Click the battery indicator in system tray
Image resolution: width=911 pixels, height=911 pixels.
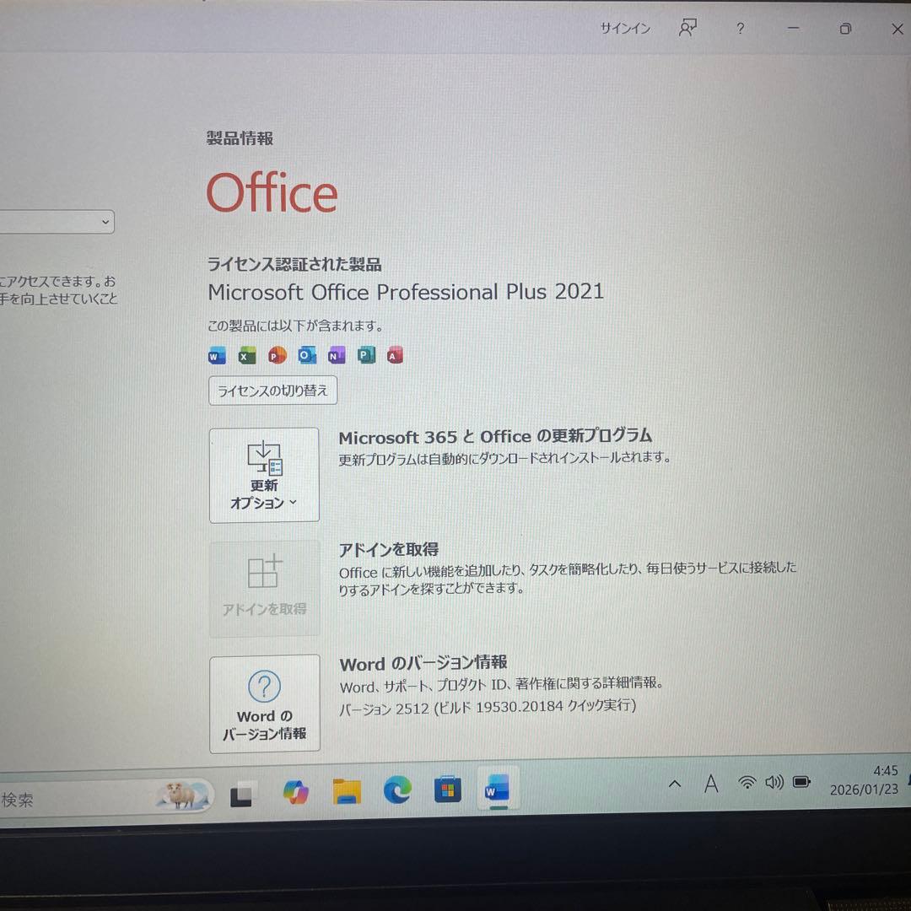[x=800, y=783]
